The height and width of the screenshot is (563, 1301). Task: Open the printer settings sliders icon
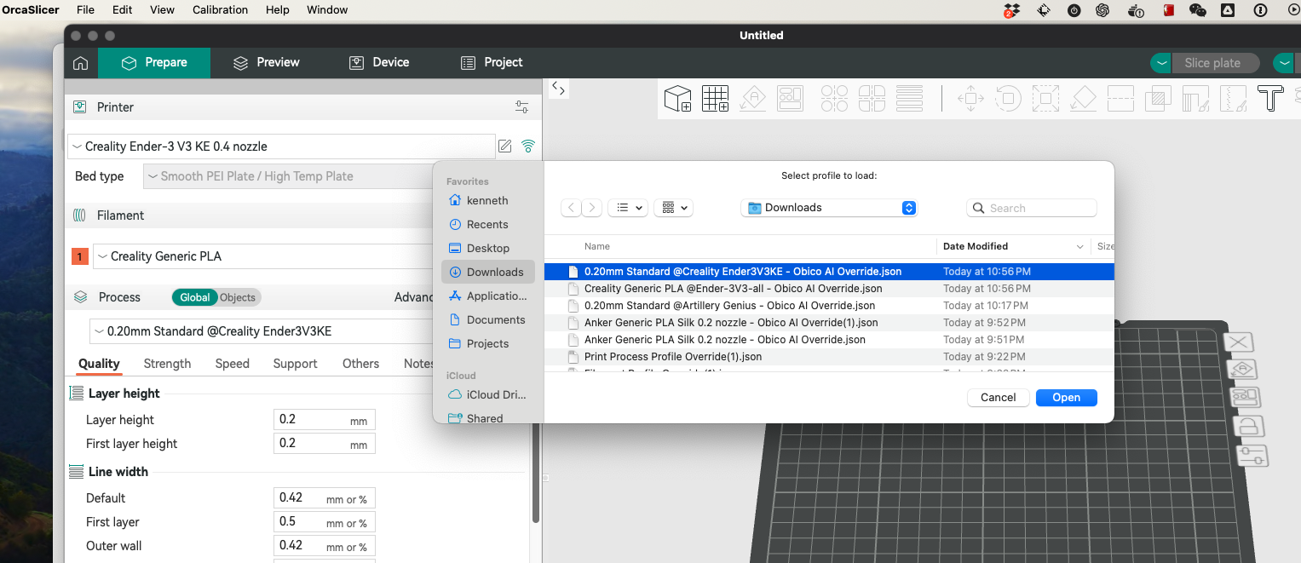(522, 107)
